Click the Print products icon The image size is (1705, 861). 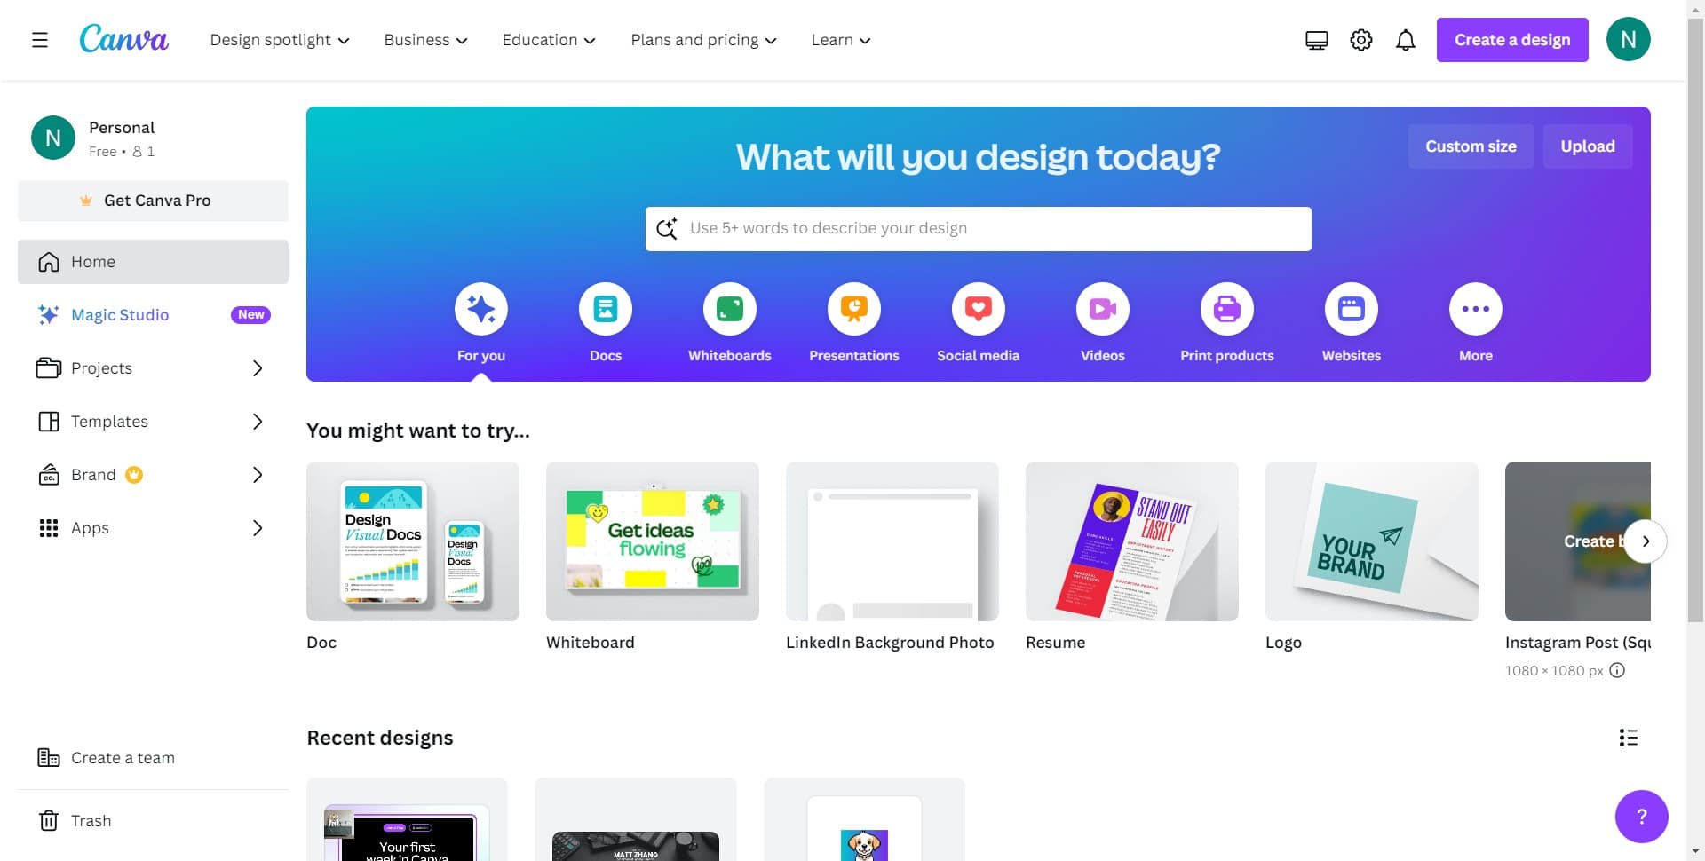click(1226, 309)
